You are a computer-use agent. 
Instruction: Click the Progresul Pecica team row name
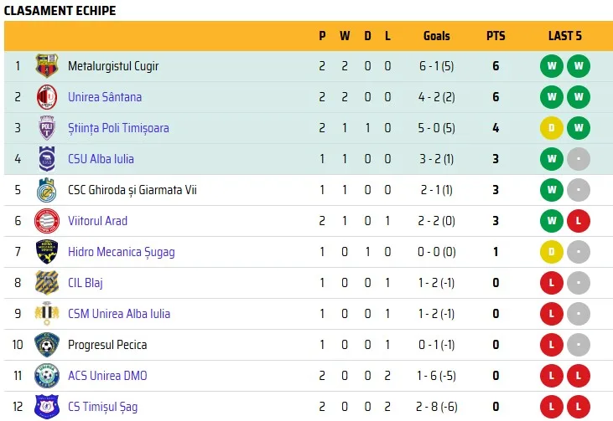107,345
